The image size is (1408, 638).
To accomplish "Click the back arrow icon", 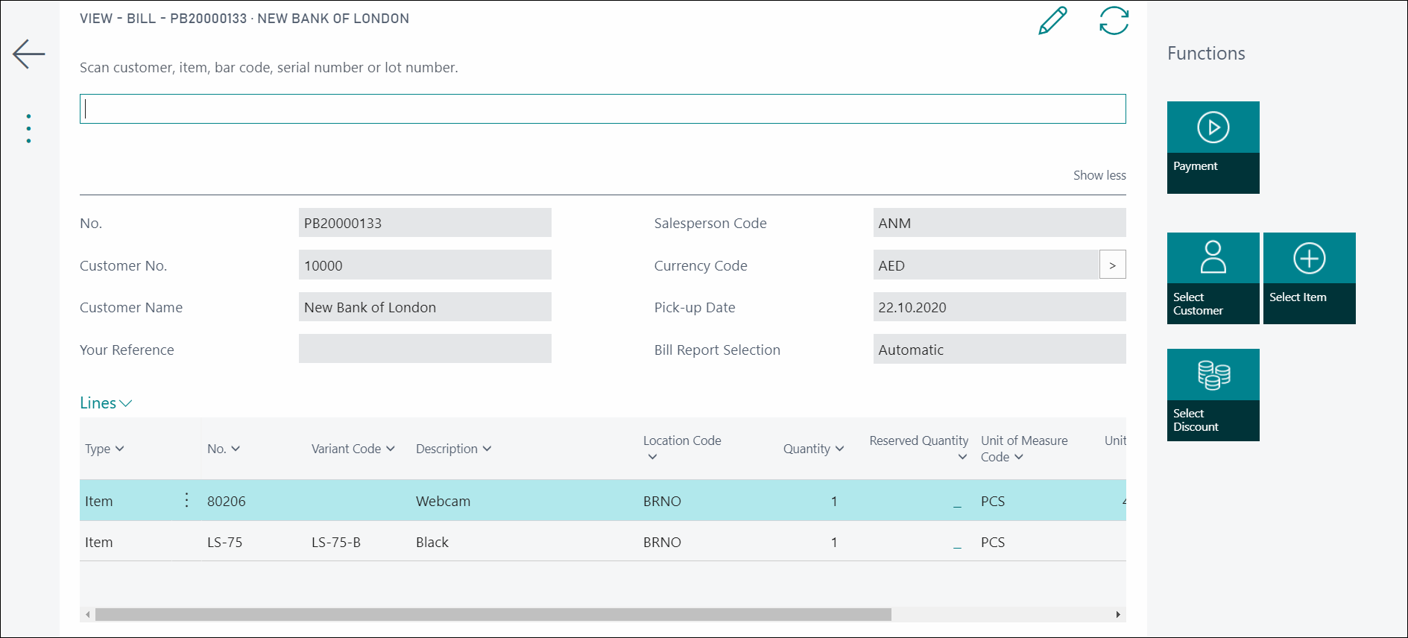I will (29, 54).
